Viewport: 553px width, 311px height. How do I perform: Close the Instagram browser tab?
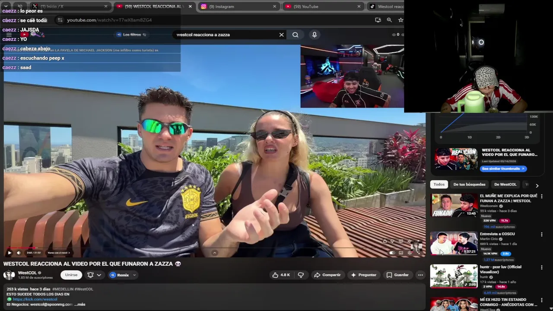coord(274,6)
